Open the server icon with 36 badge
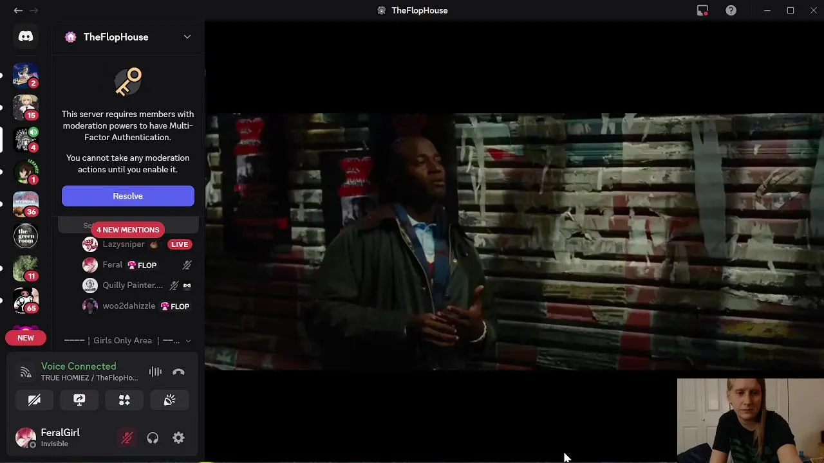This screenshot has height=463, width=824. point(26,204)
